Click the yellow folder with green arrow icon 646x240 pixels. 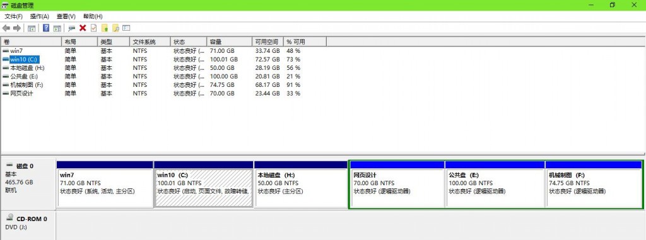coord(105,28)
